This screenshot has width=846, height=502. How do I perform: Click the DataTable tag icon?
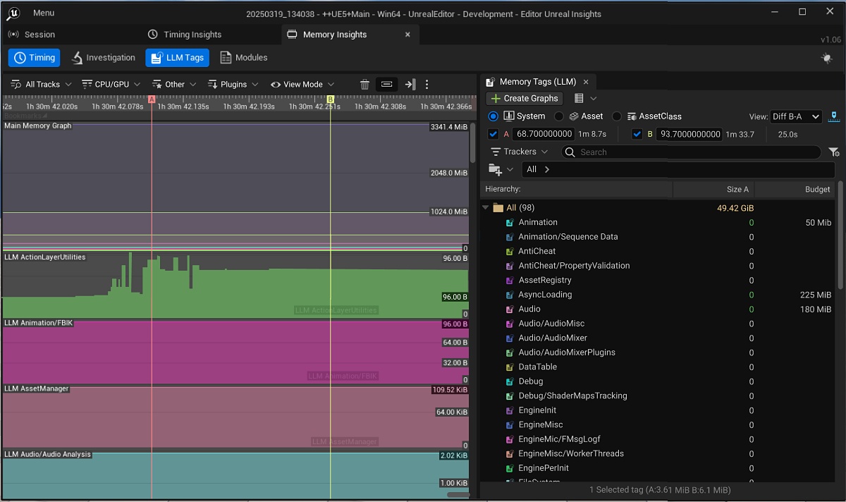click(x=510, y=367)
